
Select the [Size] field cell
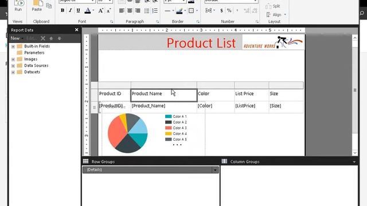(x=286, y=107)
